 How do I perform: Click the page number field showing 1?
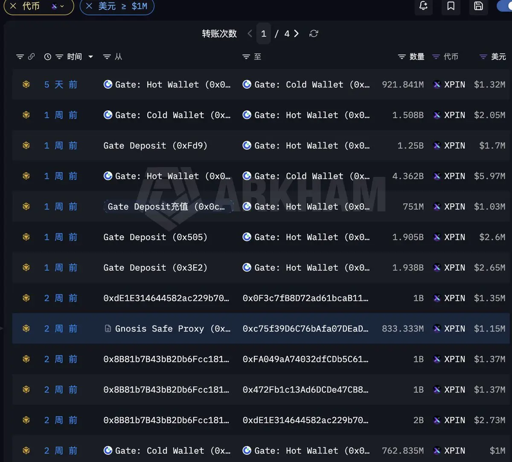coord(264,34)
